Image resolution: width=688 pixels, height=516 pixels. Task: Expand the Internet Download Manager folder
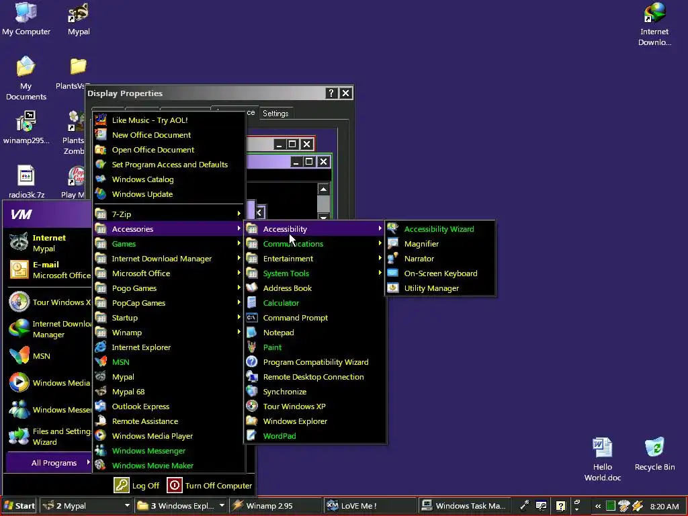pos(169,259)
